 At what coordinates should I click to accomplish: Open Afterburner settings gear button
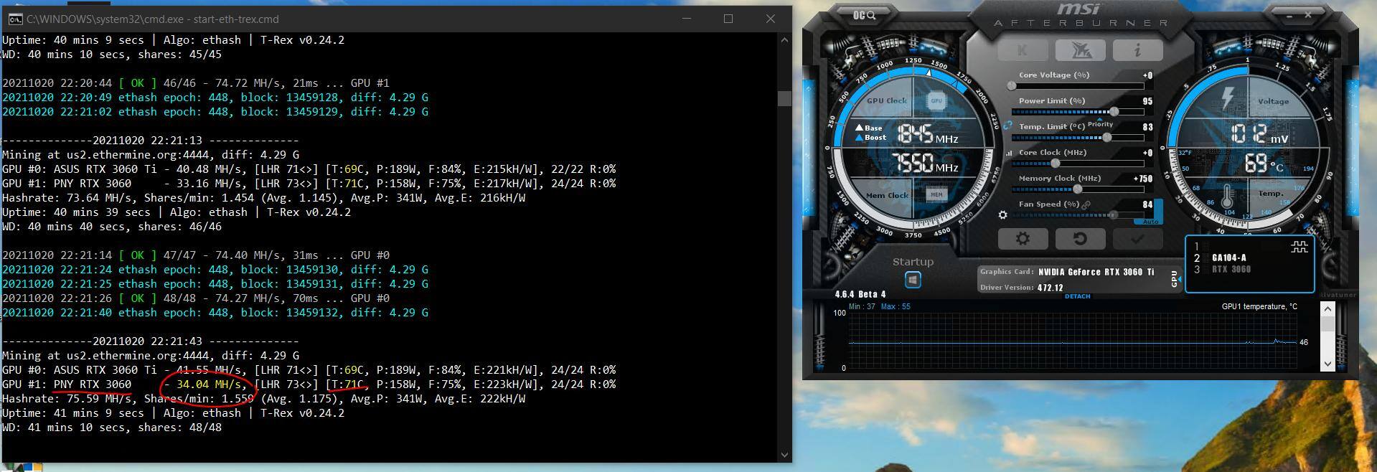pyautogui.click(x=1023, y=239)
